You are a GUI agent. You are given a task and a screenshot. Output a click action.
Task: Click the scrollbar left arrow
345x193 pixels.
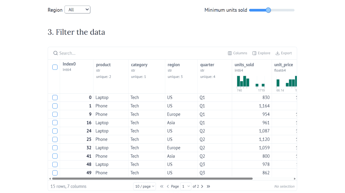tap(50, 179)
